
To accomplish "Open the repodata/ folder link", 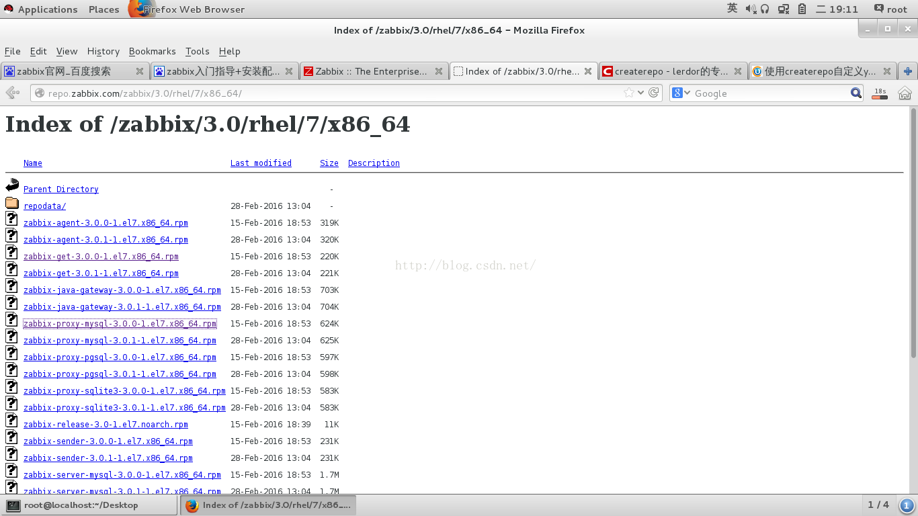I will point(44,206).
